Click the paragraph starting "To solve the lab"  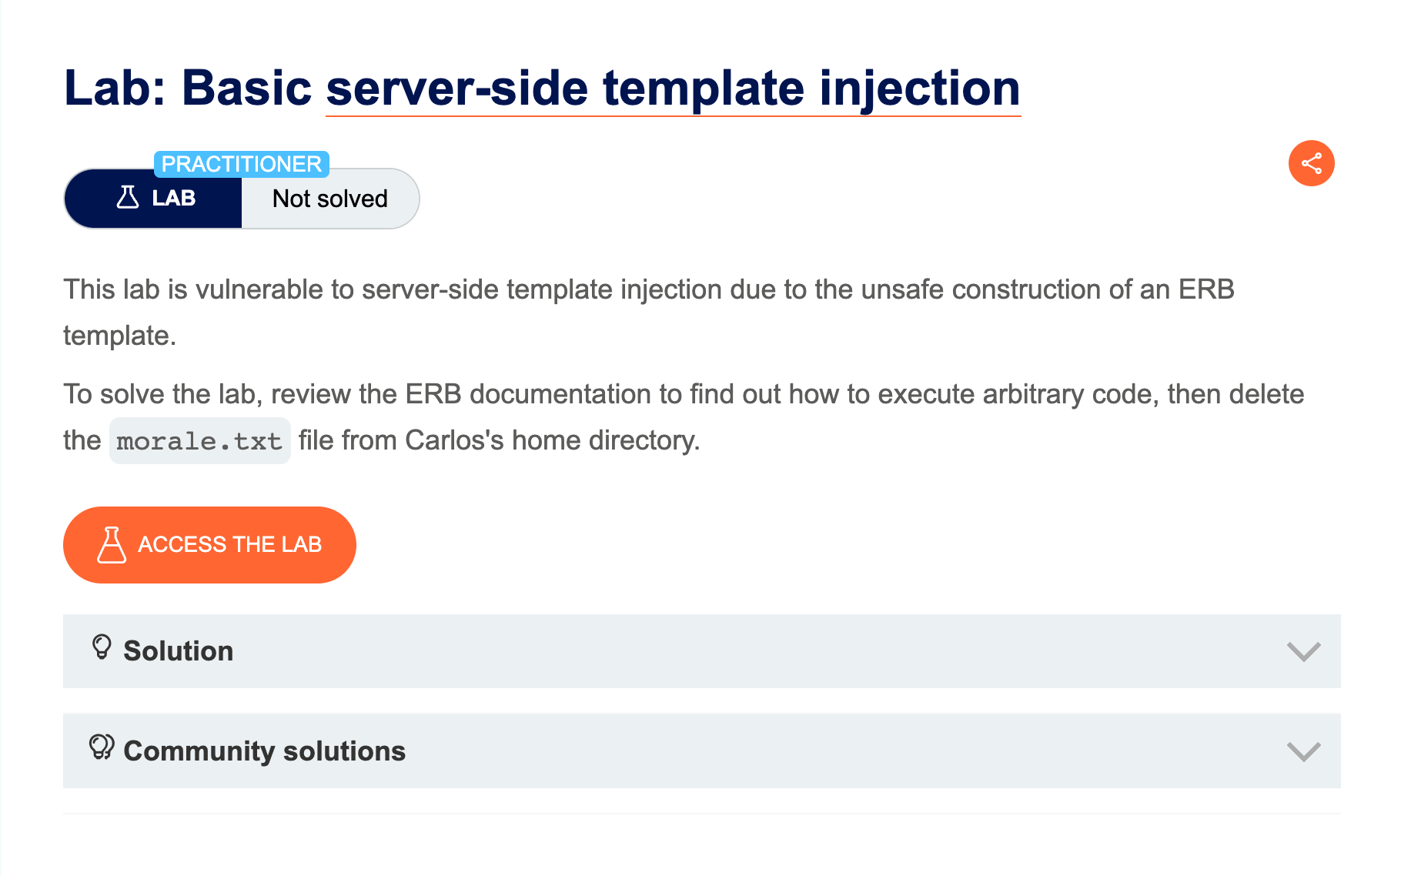(x=684, y=395)
